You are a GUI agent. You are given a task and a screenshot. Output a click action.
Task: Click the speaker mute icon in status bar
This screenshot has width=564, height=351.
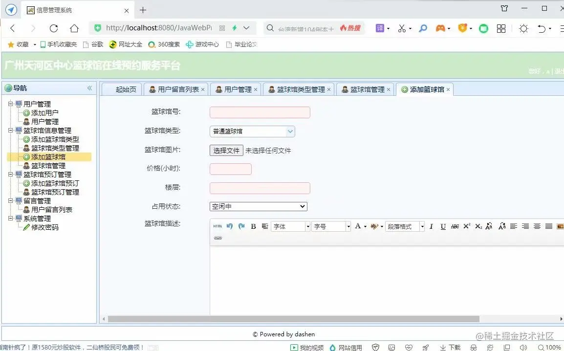pos(523,347)
